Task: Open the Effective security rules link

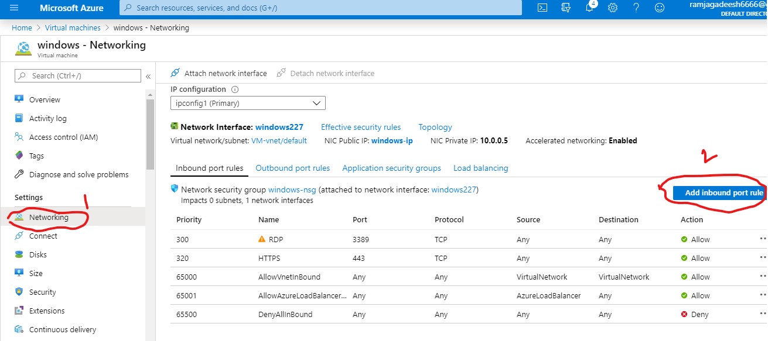Action: 361,127
